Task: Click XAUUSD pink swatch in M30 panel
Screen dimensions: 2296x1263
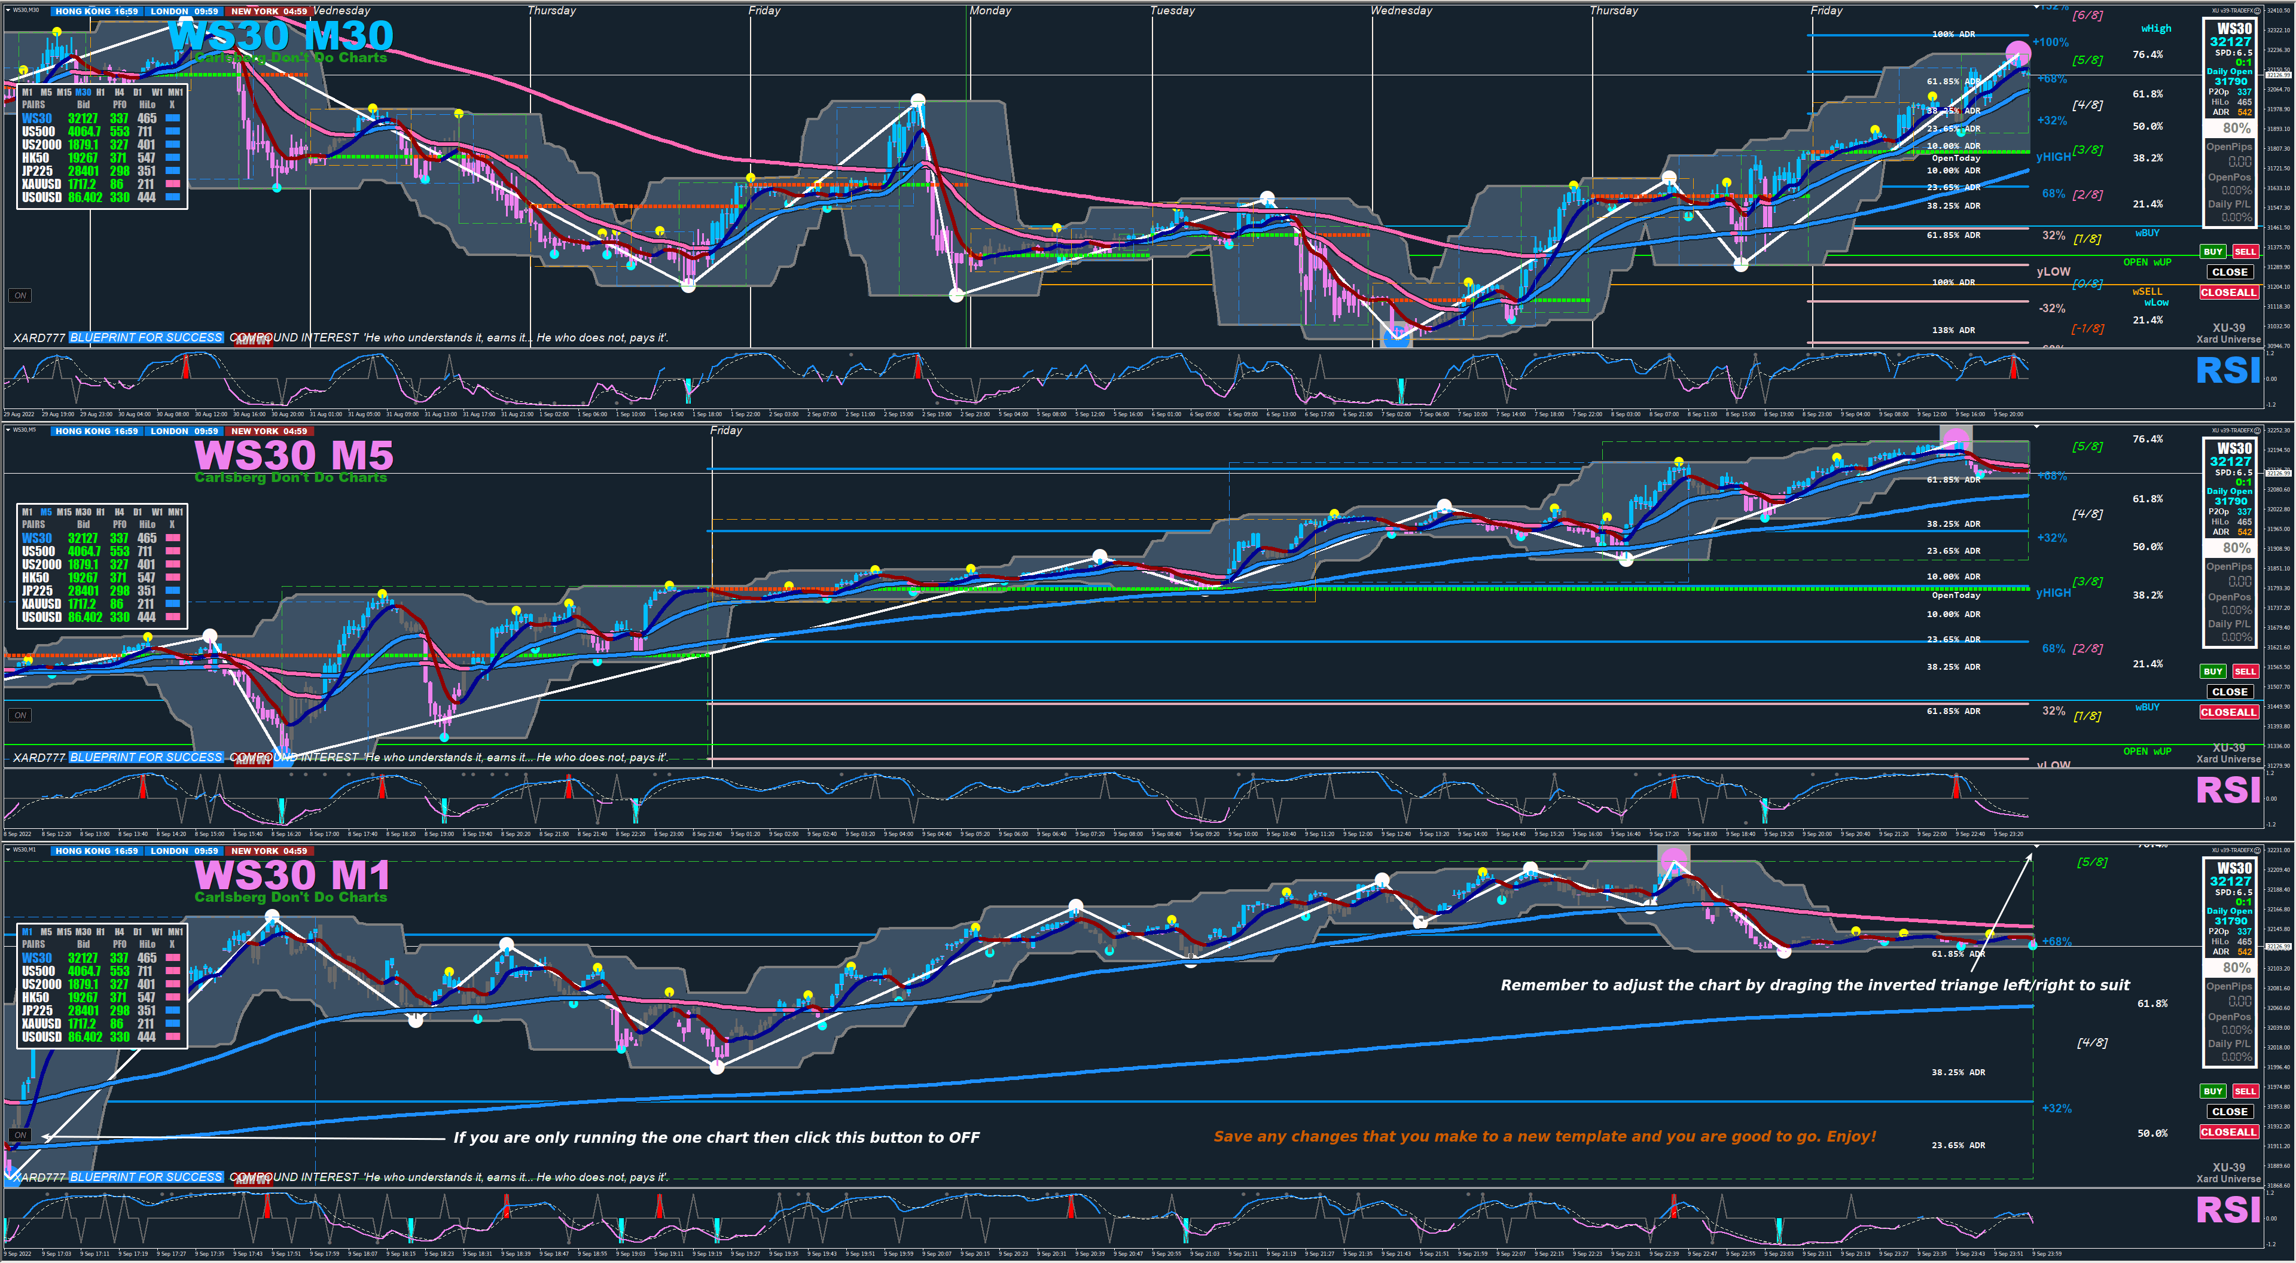Action: click(172, 184)
